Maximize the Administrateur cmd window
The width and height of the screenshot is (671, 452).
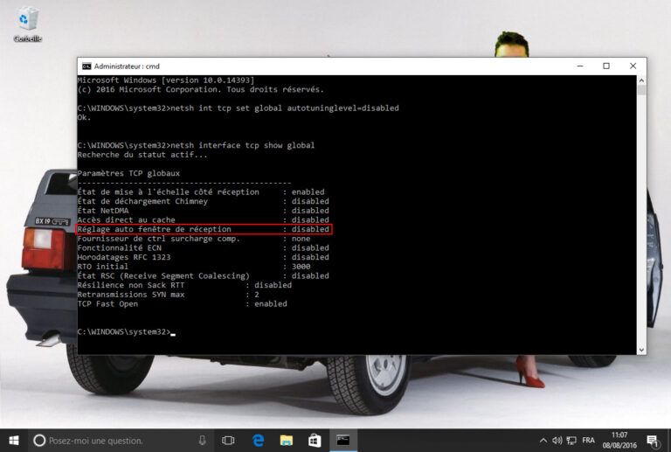click(x=606, y=66)
